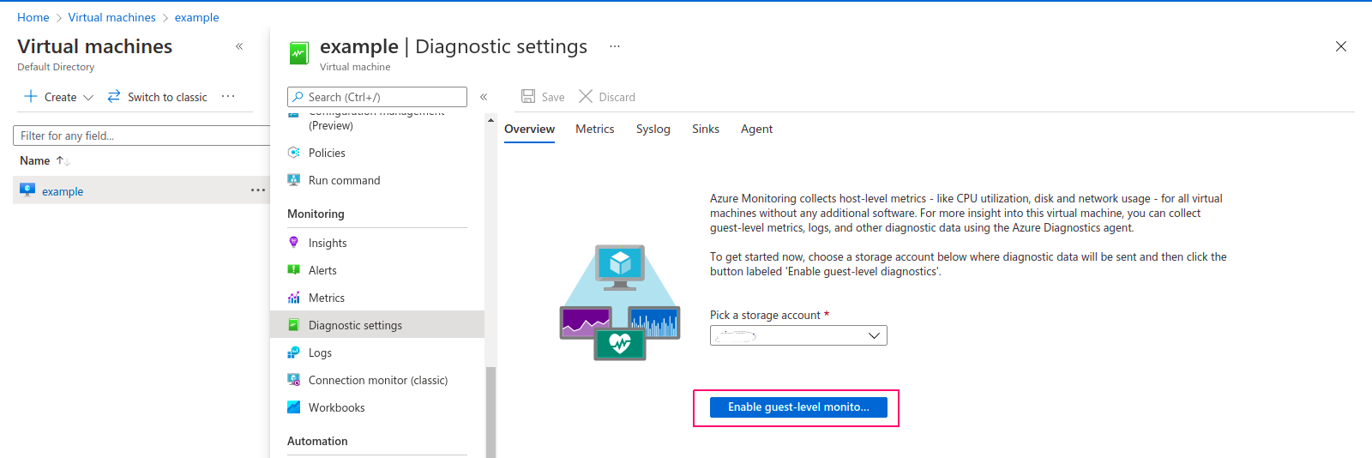The height and width of the screenshot is (458, 1372).
Task: Click the Insights lightbulb icon
Action: 294,243
